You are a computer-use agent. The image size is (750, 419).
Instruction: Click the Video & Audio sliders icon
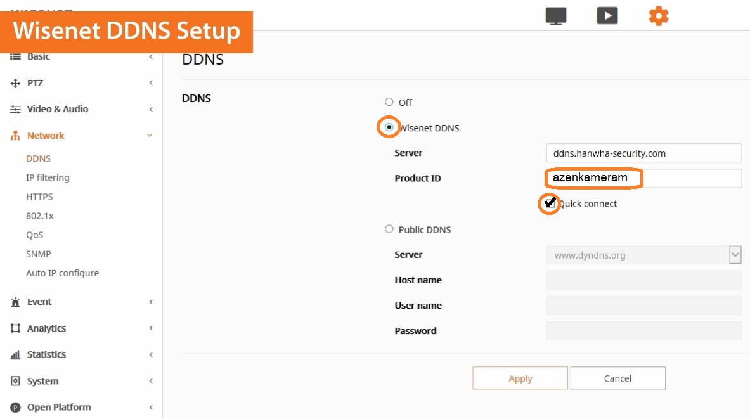[x=15, y=109]
